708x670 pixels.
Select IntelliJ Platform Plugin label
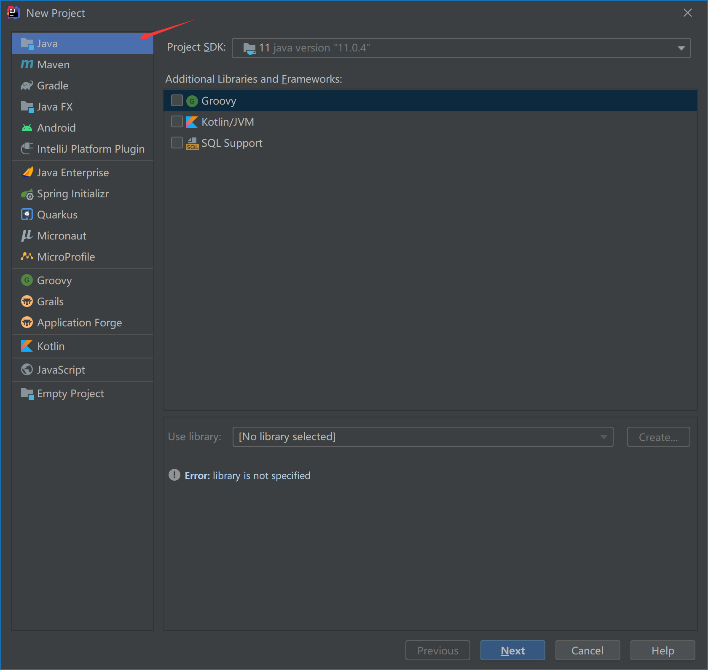[x=91, y=149]
